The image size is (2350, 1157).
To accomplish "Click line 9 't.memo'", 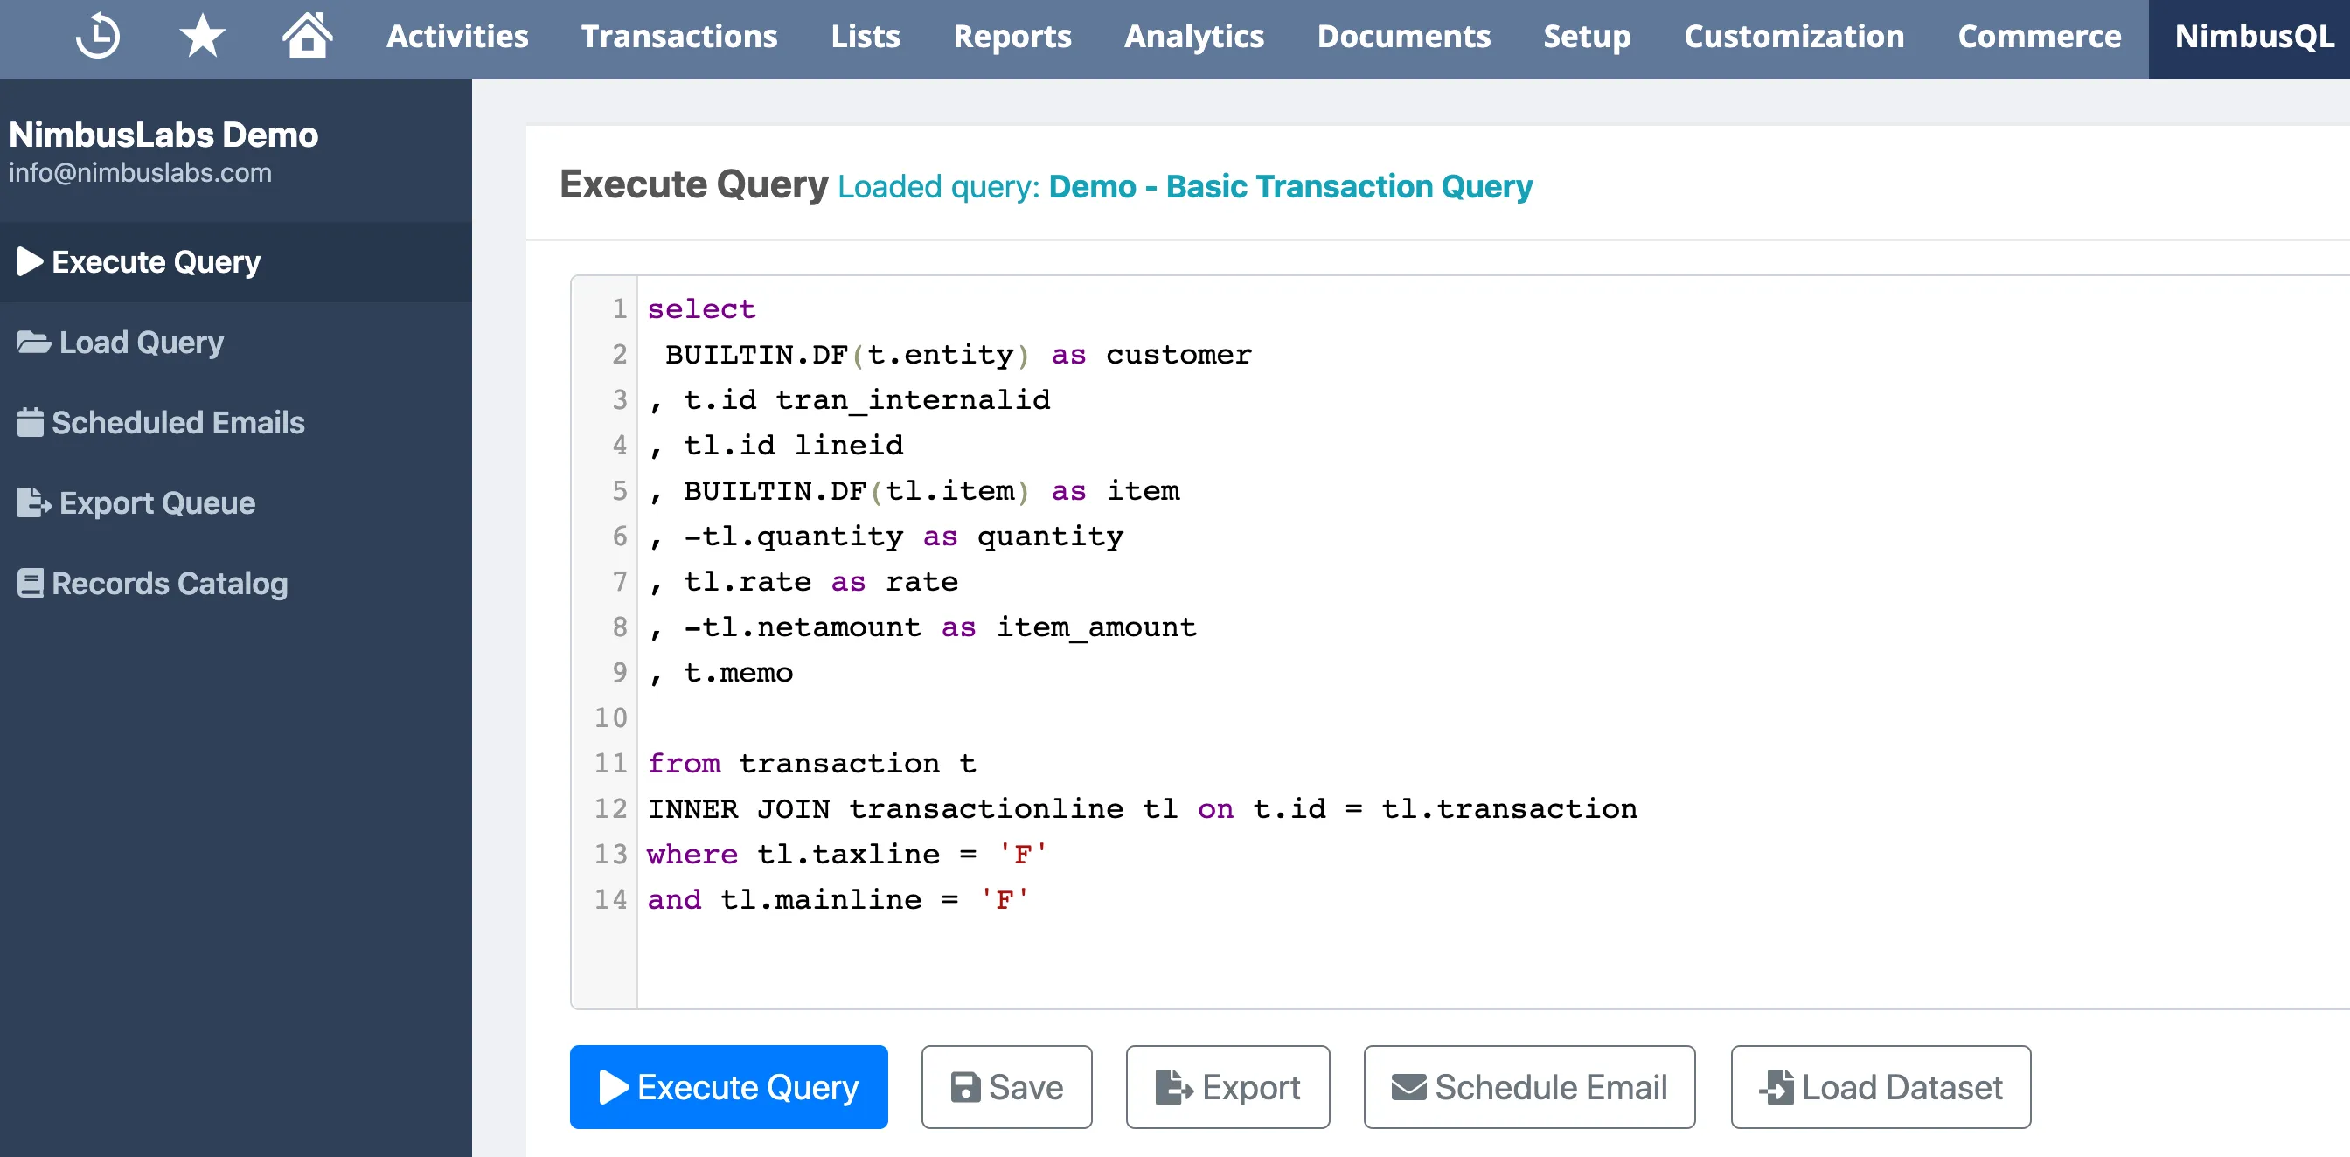I will tap(738, 673).
